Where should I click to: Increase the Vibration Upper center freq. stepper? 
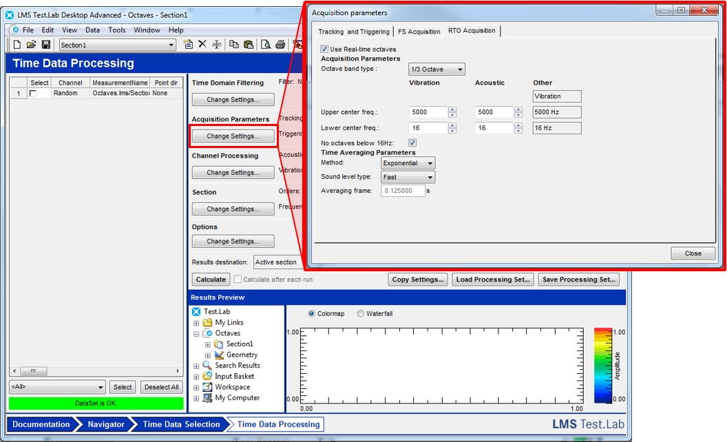[452, 109]
